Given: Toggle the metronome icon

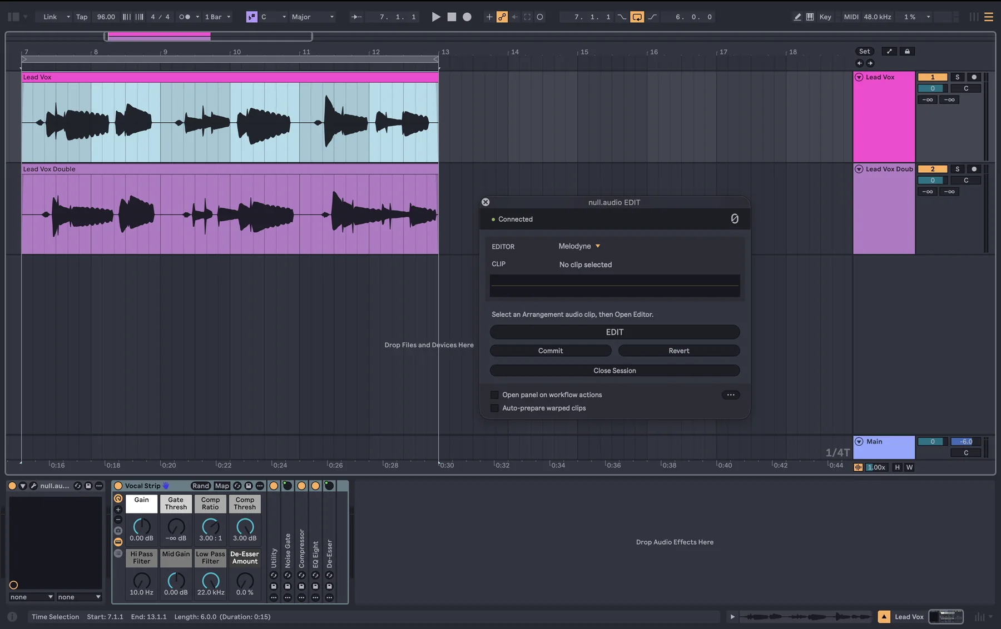Looking at the screenshot, I should coord(185,17).
